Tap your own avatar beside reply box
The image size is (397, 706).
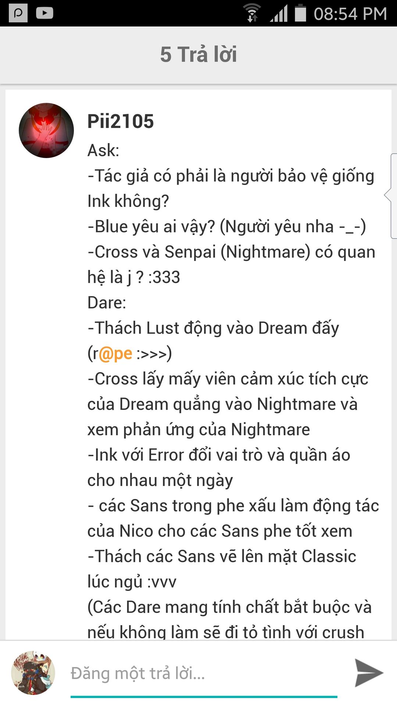coord(33,673)
